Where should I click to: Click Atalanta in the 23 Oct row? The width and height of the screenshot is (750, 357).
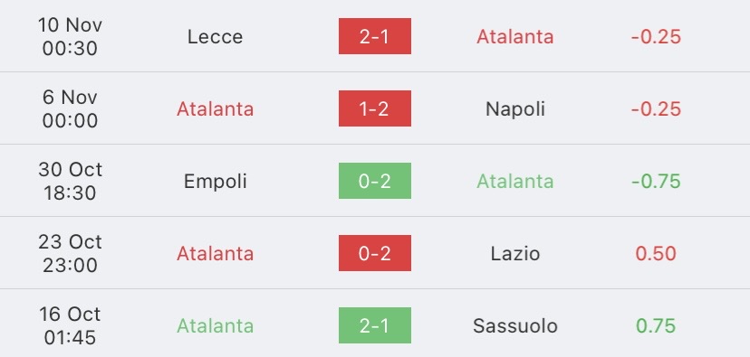[215, 253]
